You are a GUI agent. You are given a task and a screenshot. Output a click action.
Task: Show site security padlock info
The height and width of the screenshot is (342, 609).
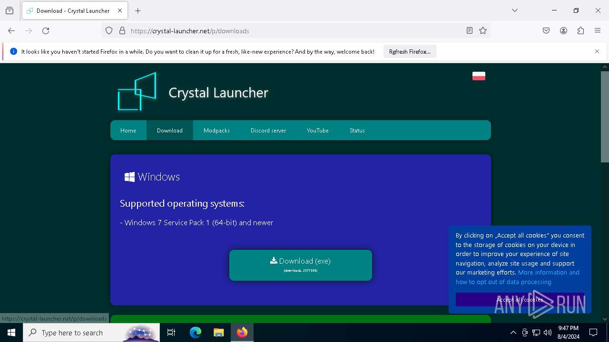click(122, 31)
